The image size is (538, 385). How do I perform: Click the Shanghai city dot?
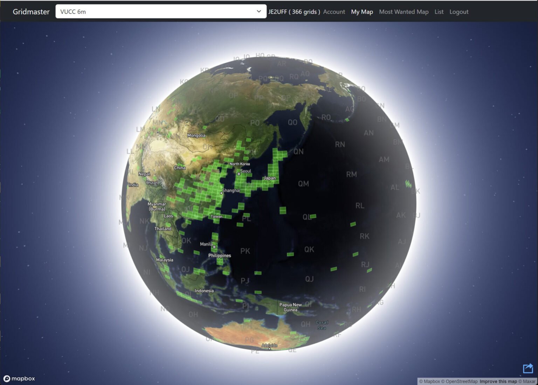click(221, 193)
